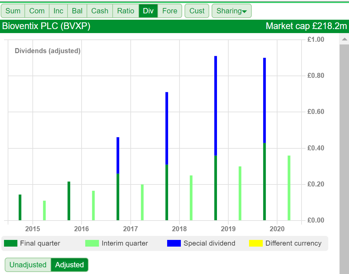Click the £0.40 y-axis label
Screen dimensions: 349x274
tap(316, 148)
